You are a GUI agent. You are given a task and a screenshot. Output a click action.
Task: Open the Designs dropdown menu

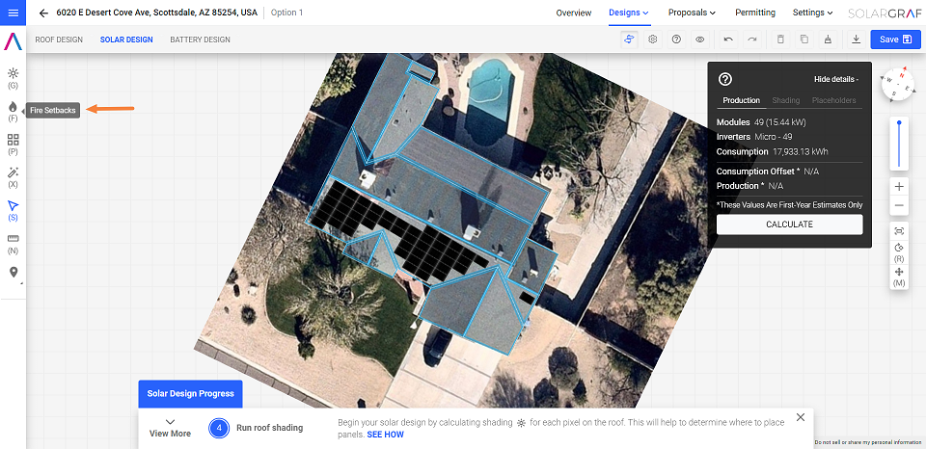click(629, 13)
